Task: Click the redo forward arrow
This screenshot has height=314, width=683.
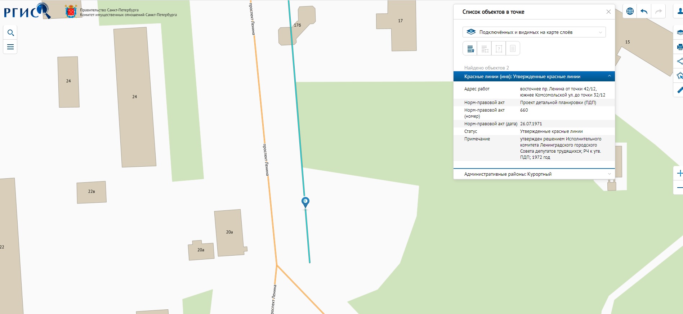Action: pyautogui.click(x=658, y=11)
